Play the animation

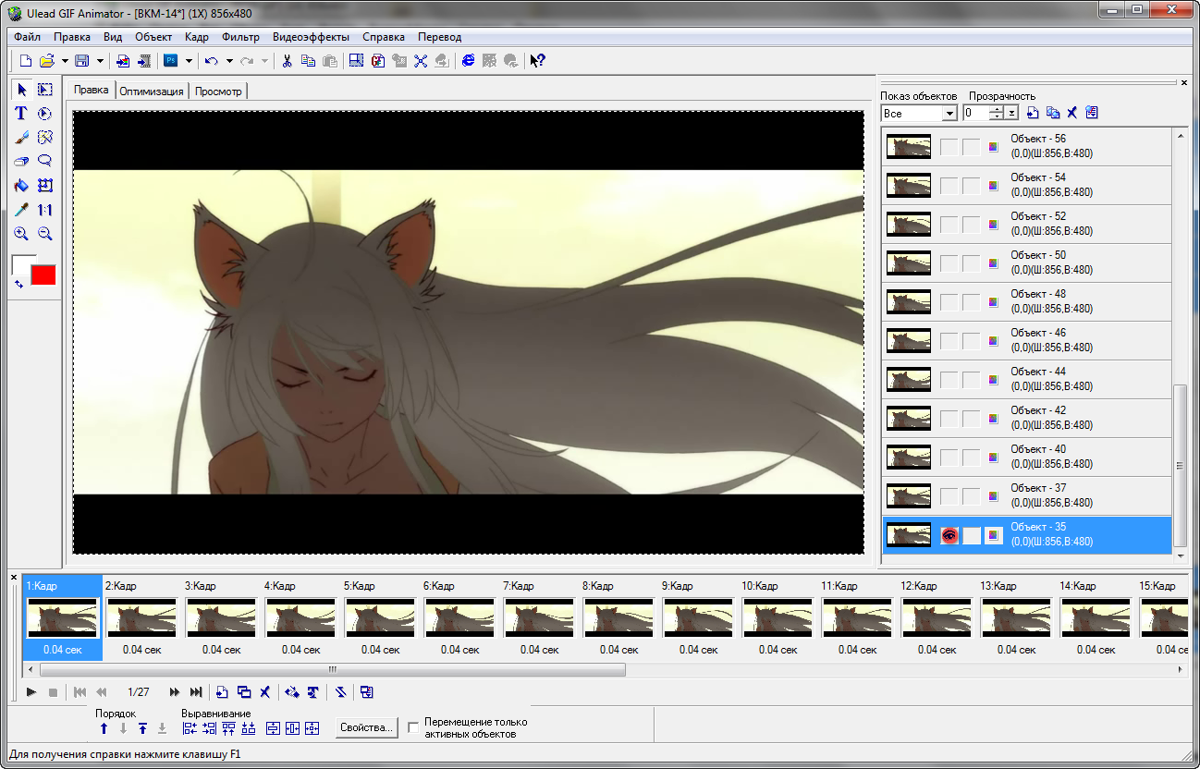(31, 691)
